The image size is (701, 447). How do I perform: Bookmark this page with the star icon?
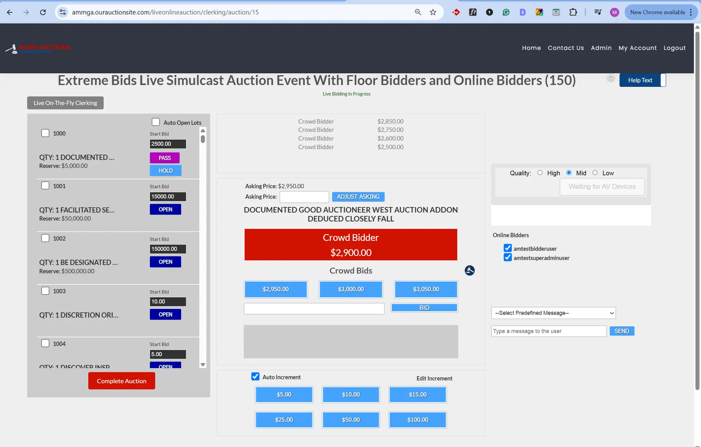433,12
